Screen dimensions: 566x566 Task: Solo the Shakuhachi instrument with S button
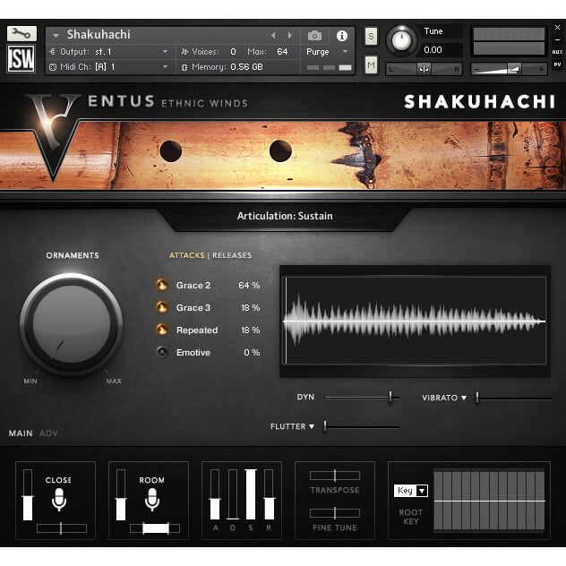click(x=371, y=36)
